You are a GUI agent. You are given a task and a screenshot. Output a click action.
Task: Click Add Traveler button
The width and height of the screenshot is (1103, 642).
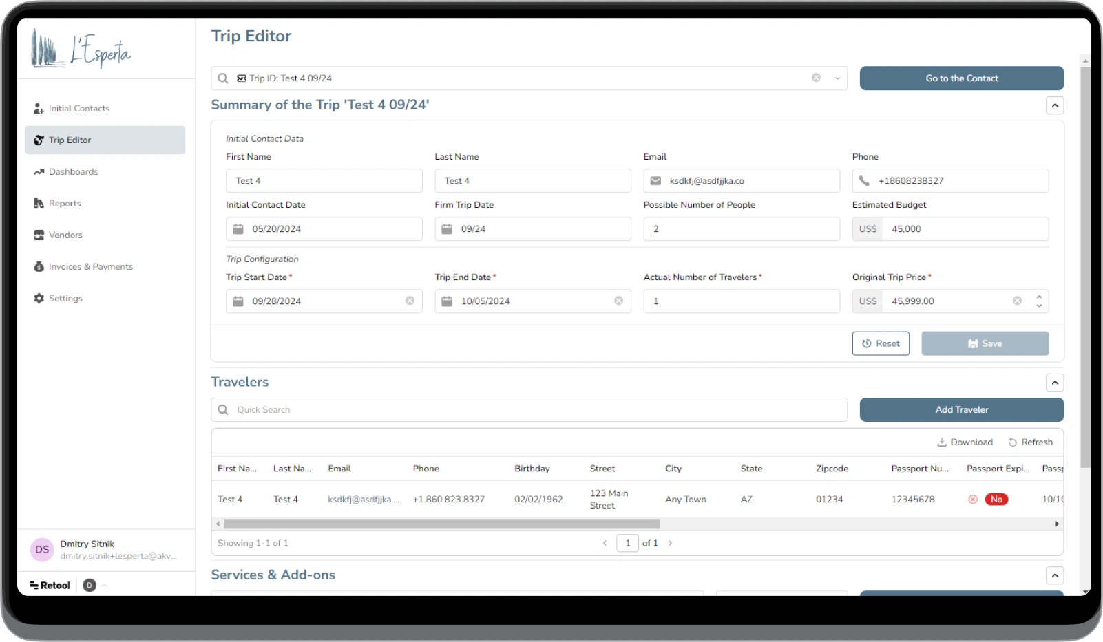point(962,410)
